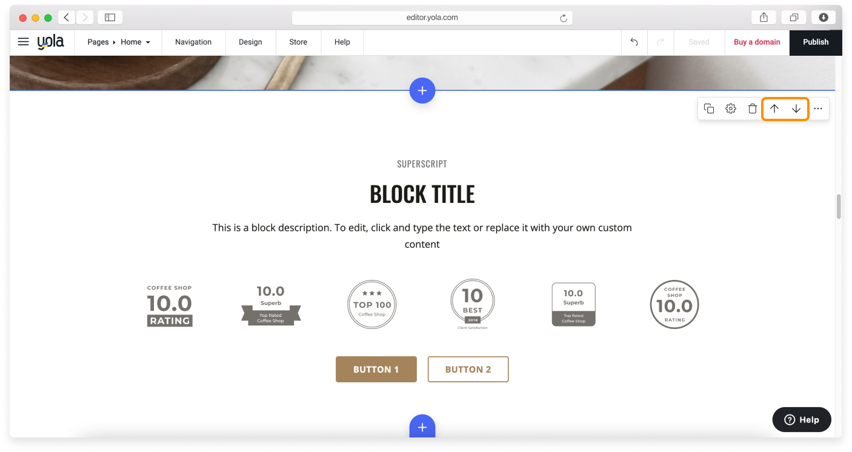Delete the current block with trash icon

point(752,108)
